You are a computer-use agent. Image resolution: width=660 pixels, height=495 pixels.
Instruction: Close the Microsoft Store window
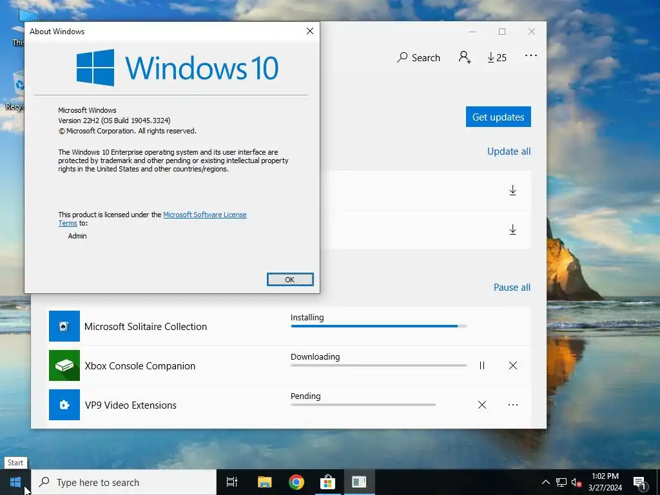[532, 32]
